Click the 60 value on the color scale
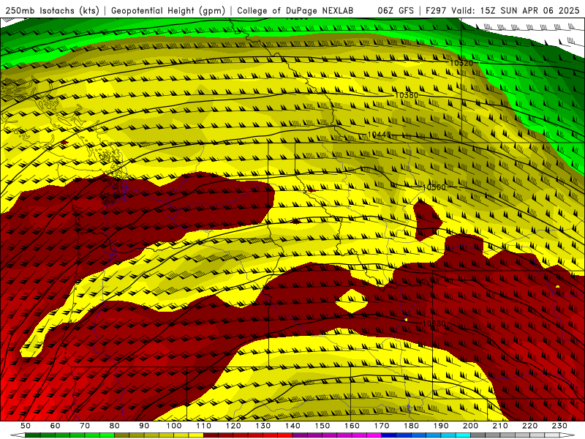 [x=56, y=426]
